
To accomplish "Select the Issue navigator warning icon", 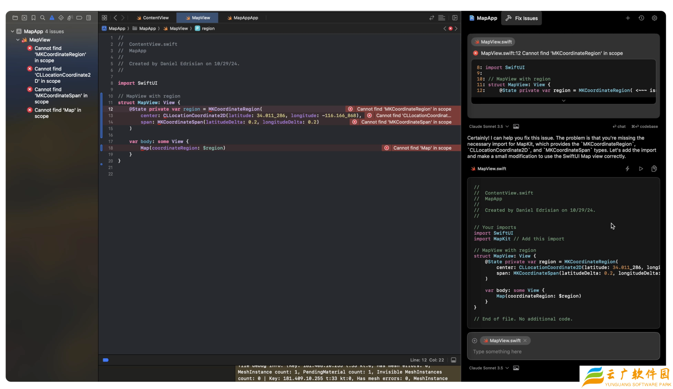I will [x=52, y=18].
